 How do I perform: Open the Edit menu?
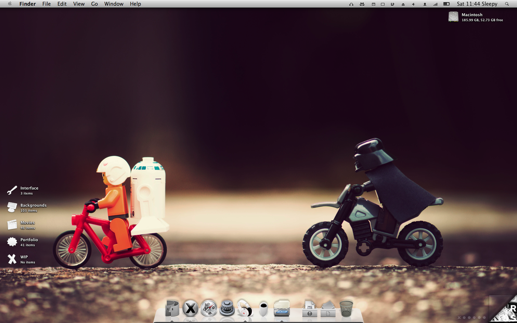click(62, 4)
